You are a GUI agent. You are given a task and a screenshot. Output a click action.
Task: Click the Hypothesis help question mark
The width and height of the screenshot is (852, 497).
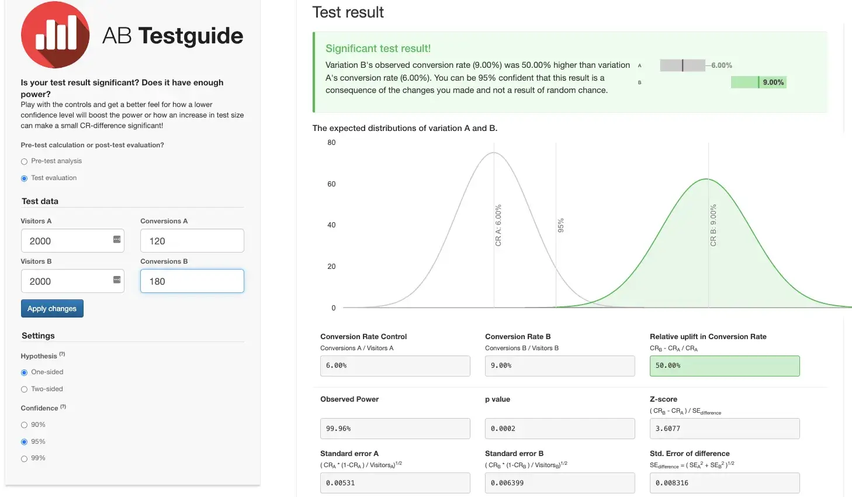pos(62,354)
